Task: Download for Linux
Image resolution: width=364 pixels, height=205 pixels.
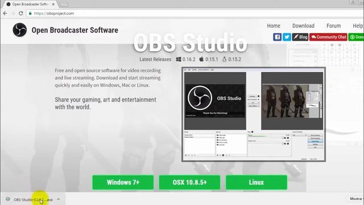Action: tap(257, 182)
